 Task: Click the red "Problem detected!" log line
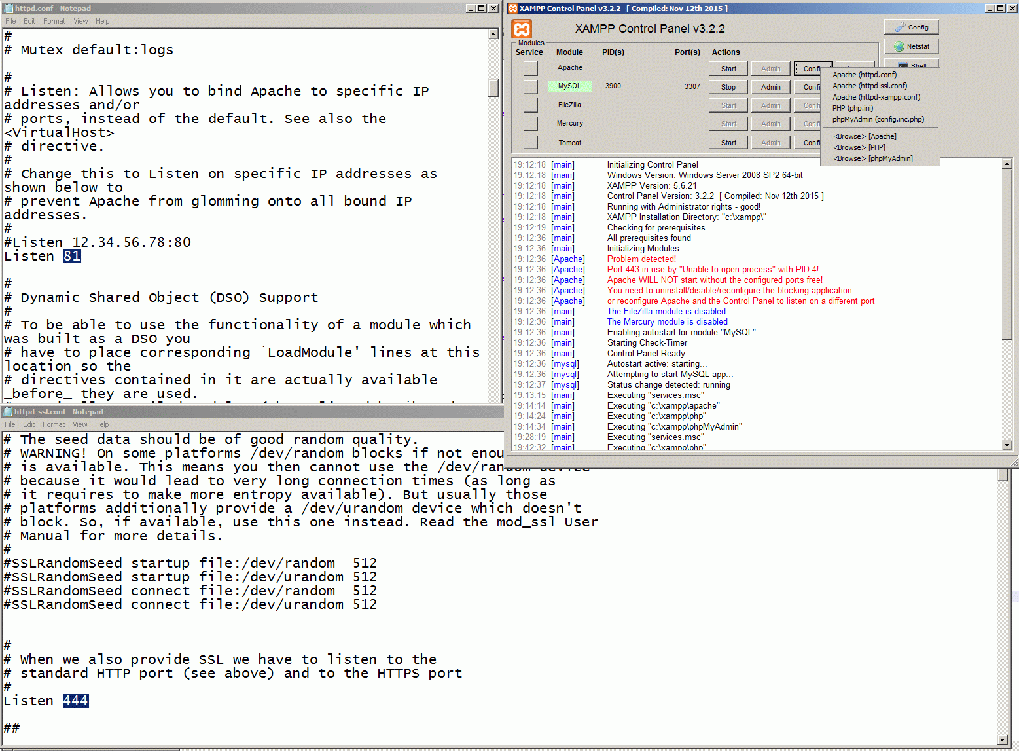tap(641, 259)
